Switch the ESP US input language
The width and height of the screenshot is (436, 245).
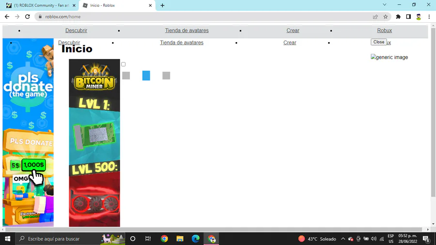390,239
